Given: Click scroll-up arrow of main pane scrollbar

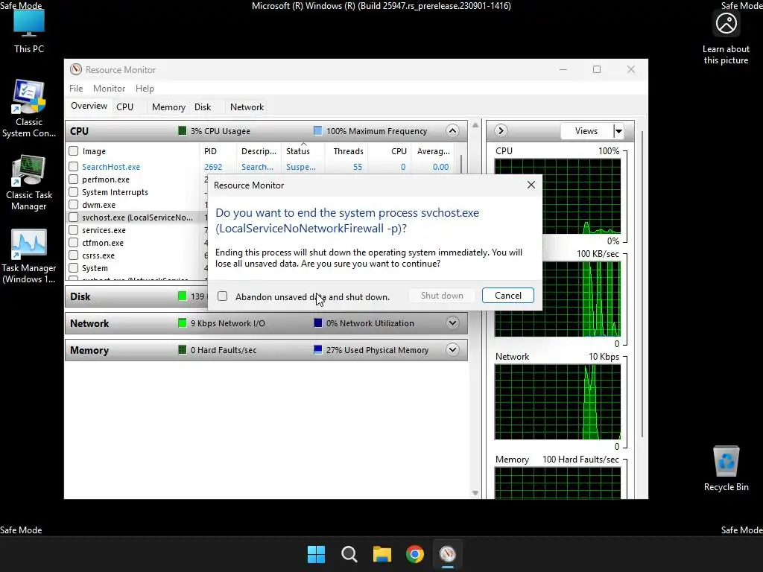Looking at the screenshot, I should click(475, 125).
